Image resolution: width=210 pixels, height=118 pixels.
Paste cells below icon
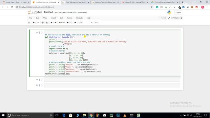pyautogui.click(x=47, y=23)
